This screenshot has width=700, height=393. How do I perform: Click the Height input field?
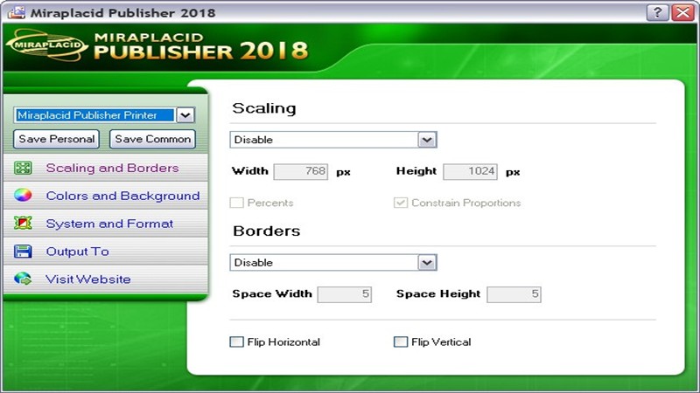[x=470, y=171]
